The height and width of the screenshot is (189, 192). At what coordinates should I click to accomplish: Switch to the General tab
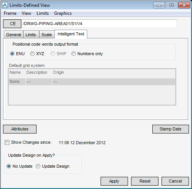14,35
